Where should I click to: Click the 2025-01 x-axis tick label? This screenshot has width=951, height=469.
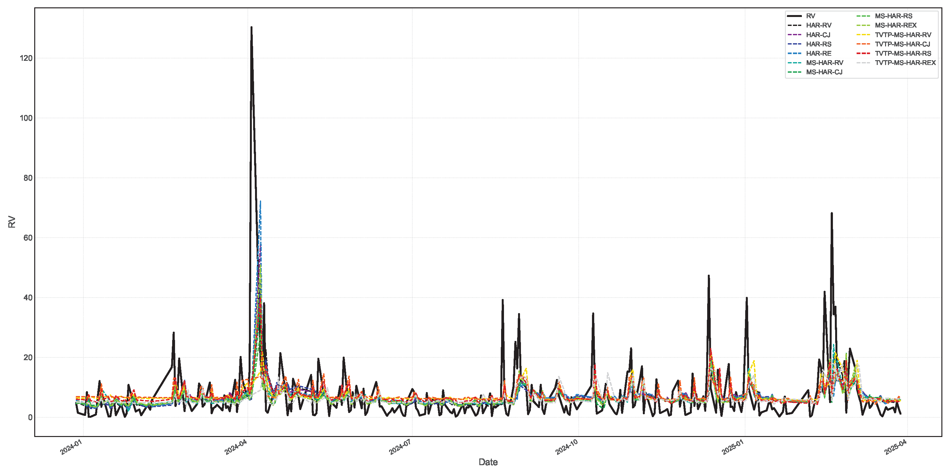coord(732,447)
